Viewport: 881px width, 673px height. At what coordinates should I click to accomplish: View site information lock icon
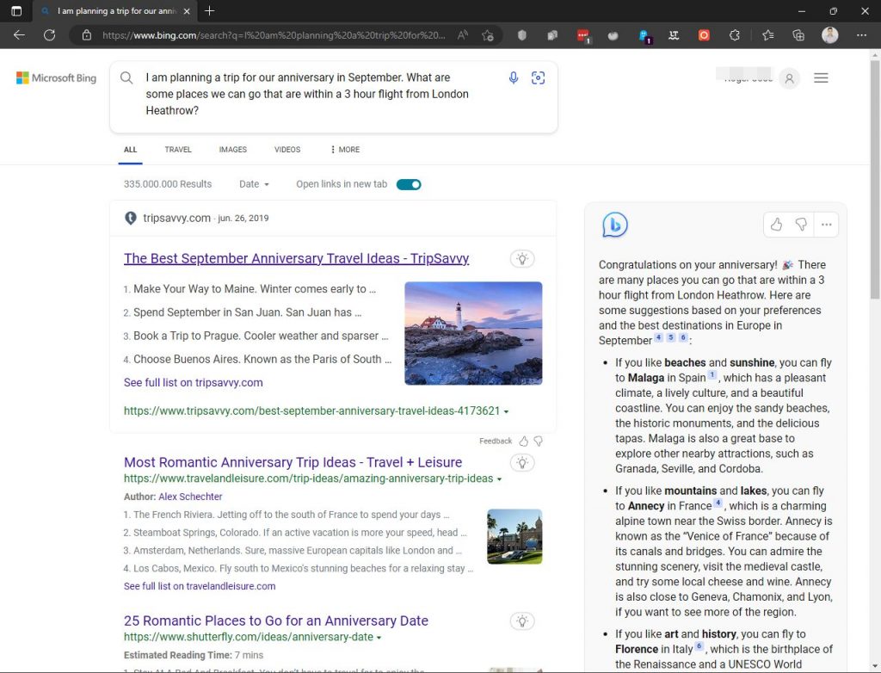tap(87, 35)
